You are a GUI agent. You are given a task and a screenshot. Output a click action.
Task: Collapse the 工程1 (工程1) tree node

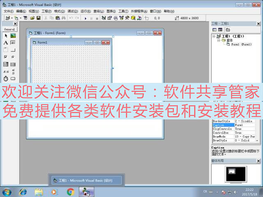[x=214, y=36]
